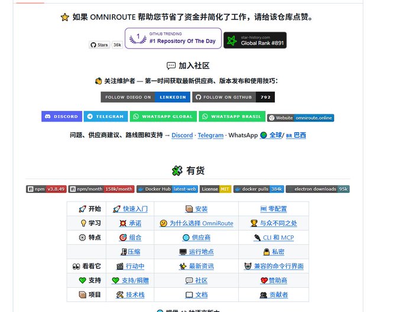Open the 压缩 link

pyautogui.click(x=130, y=252)
